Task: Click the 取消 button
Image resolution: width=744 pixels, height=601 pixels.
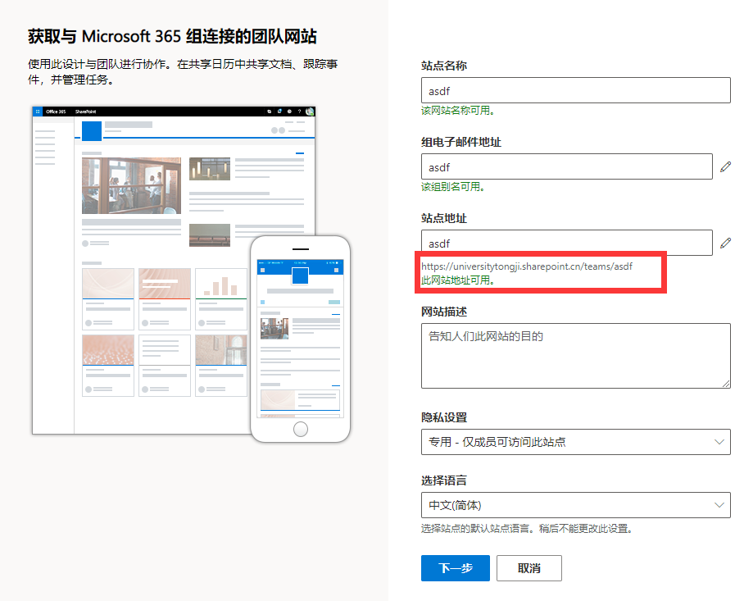Action: 529,568
